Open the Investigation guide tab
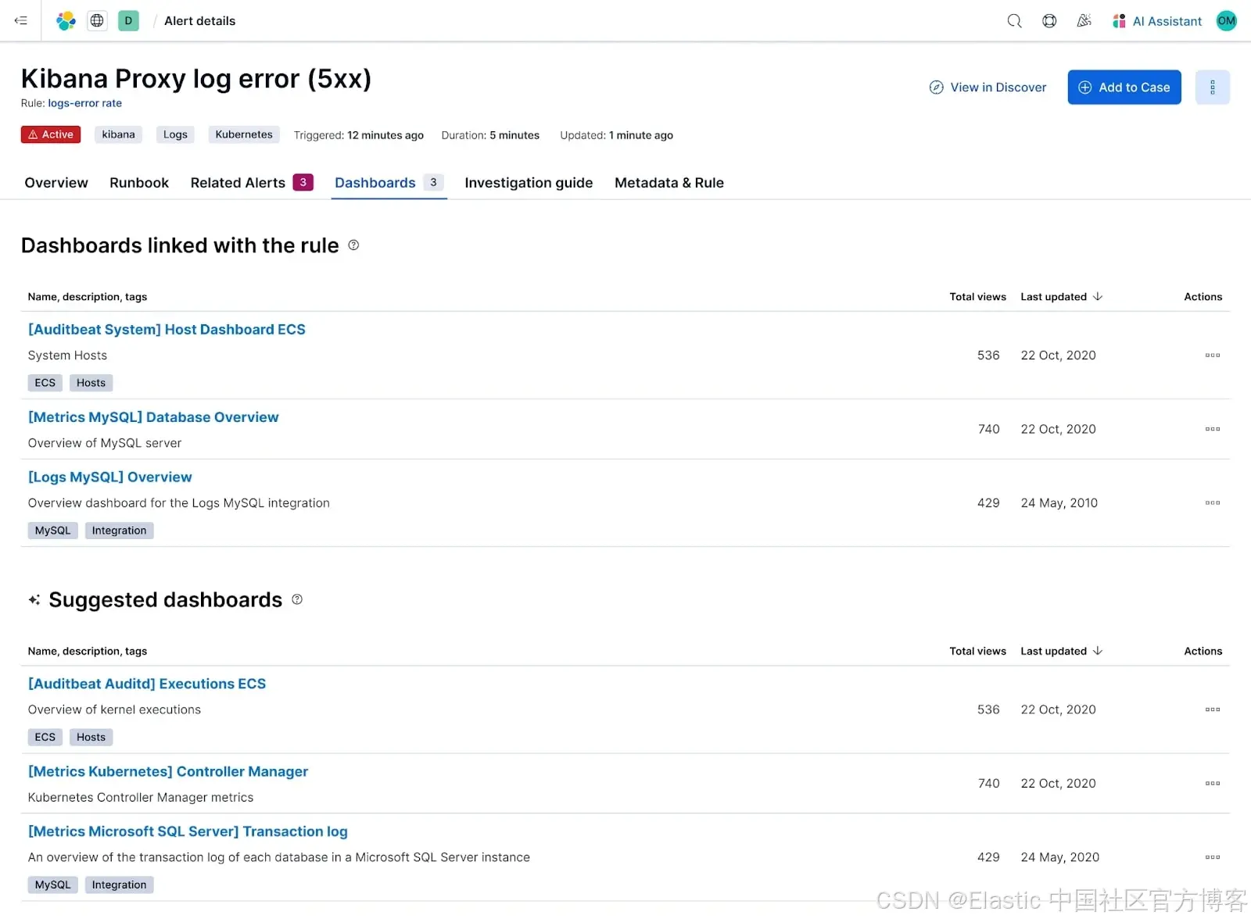 [x=529, y=183]
